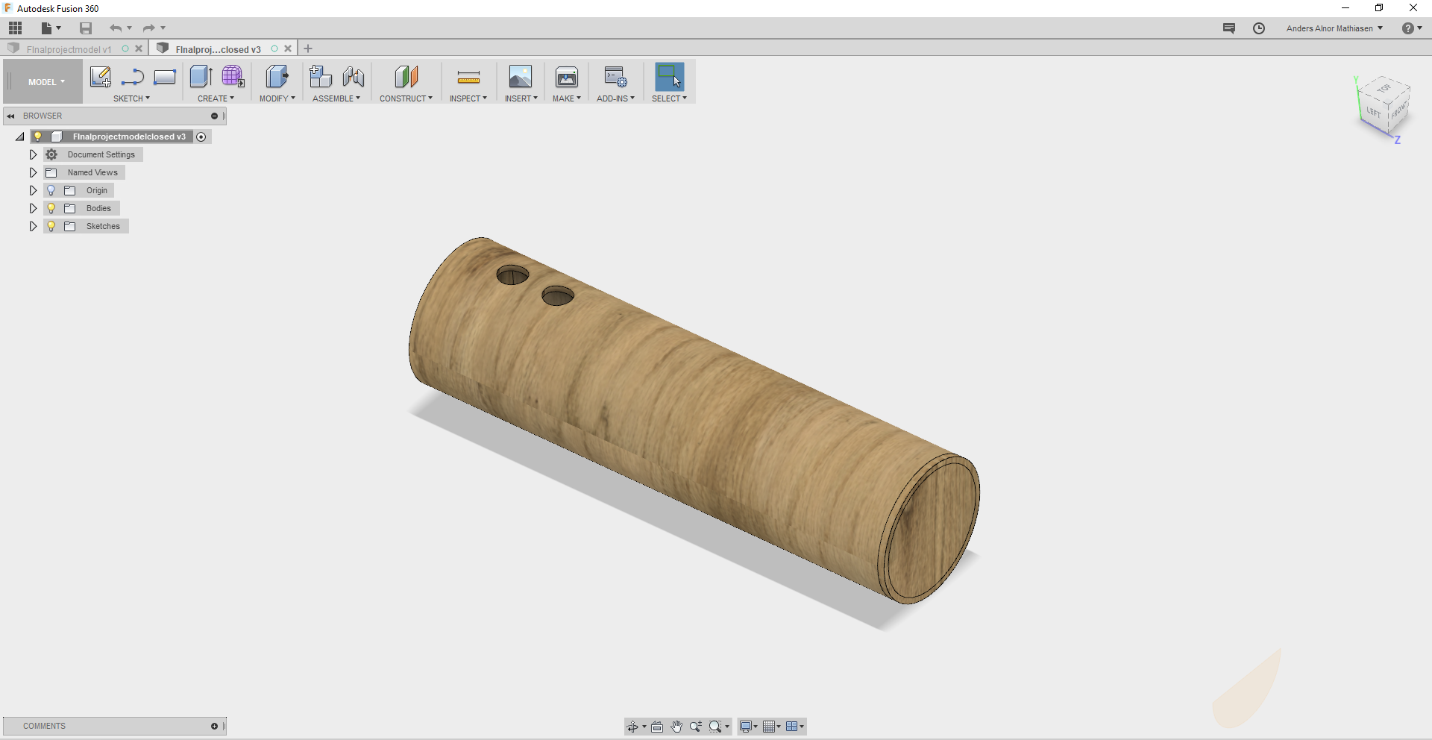Image resolution: width=1432 pixels, height=740 pixels.
Task: Select the Pan hand tool
Action: point(676,727)
